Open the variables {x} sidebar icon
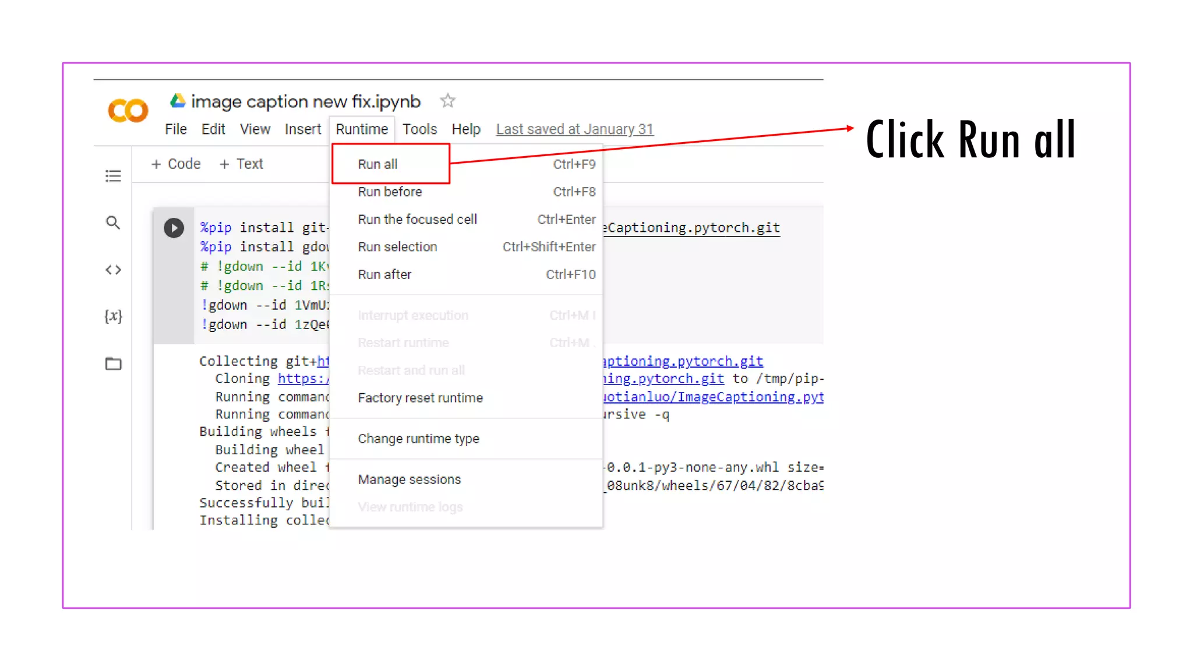The height and width of the screenshot is (671, 1193). (x=113, y=316)
